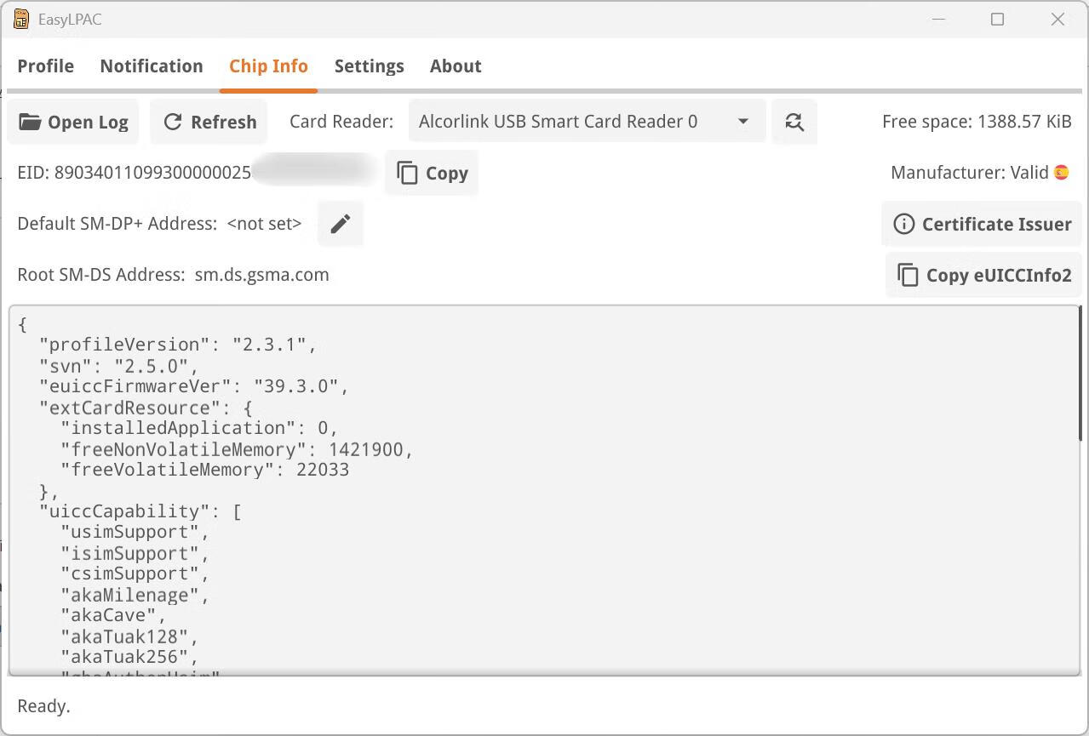Image resolution: width=1089 pixels, height=736 pixels.
Task: Click the EasyLPAC SIM app icon
Action: [21, 19]
